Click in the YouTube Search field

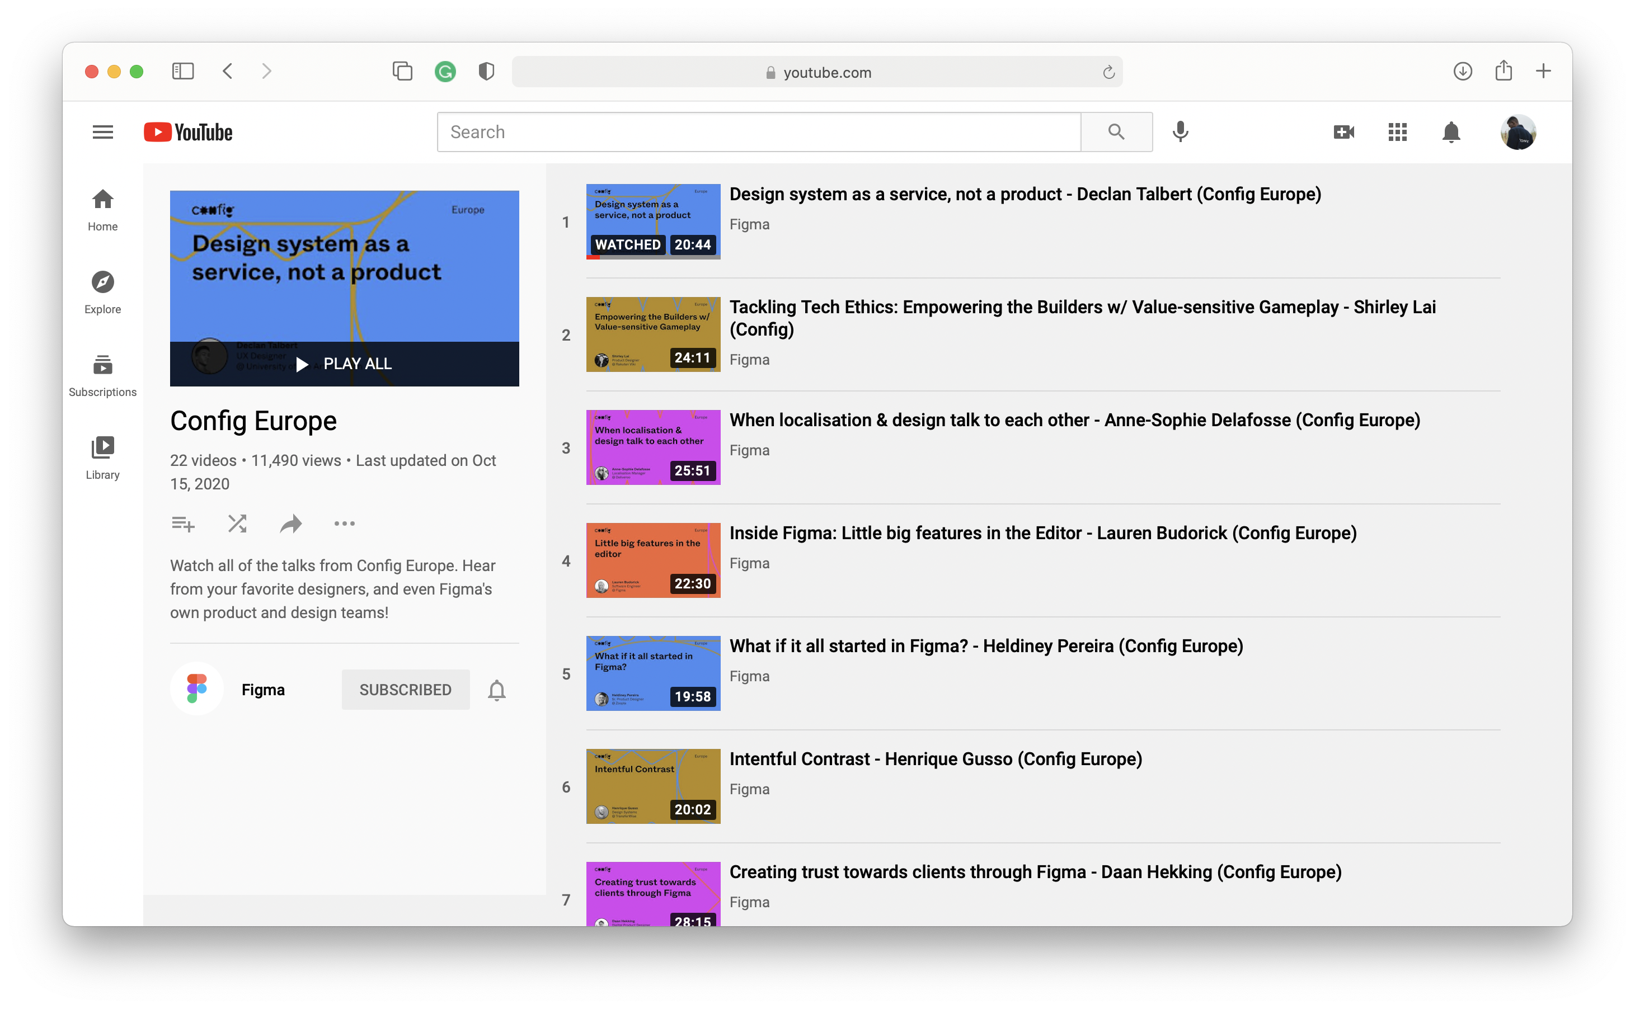coord(758,132)
